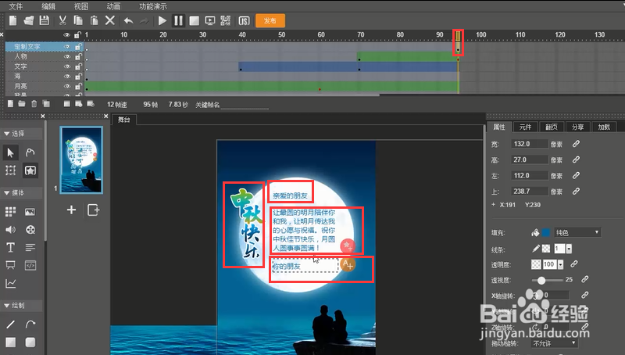The image size is (625, 355).
Task: Click the material library grid icon
Action: coord(10,212)
